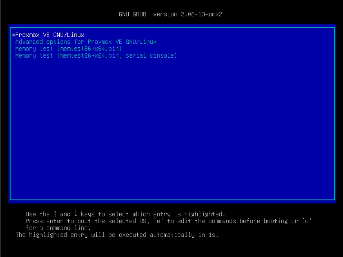
Task: Click the up arrow symbol in help text
Action: (x=55, y=214)
